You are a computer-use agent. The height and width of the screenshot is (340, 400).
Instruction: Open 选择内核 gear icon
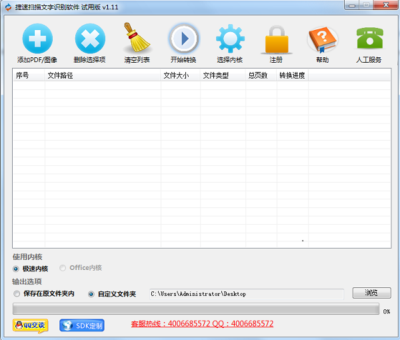tap(230, 39)
